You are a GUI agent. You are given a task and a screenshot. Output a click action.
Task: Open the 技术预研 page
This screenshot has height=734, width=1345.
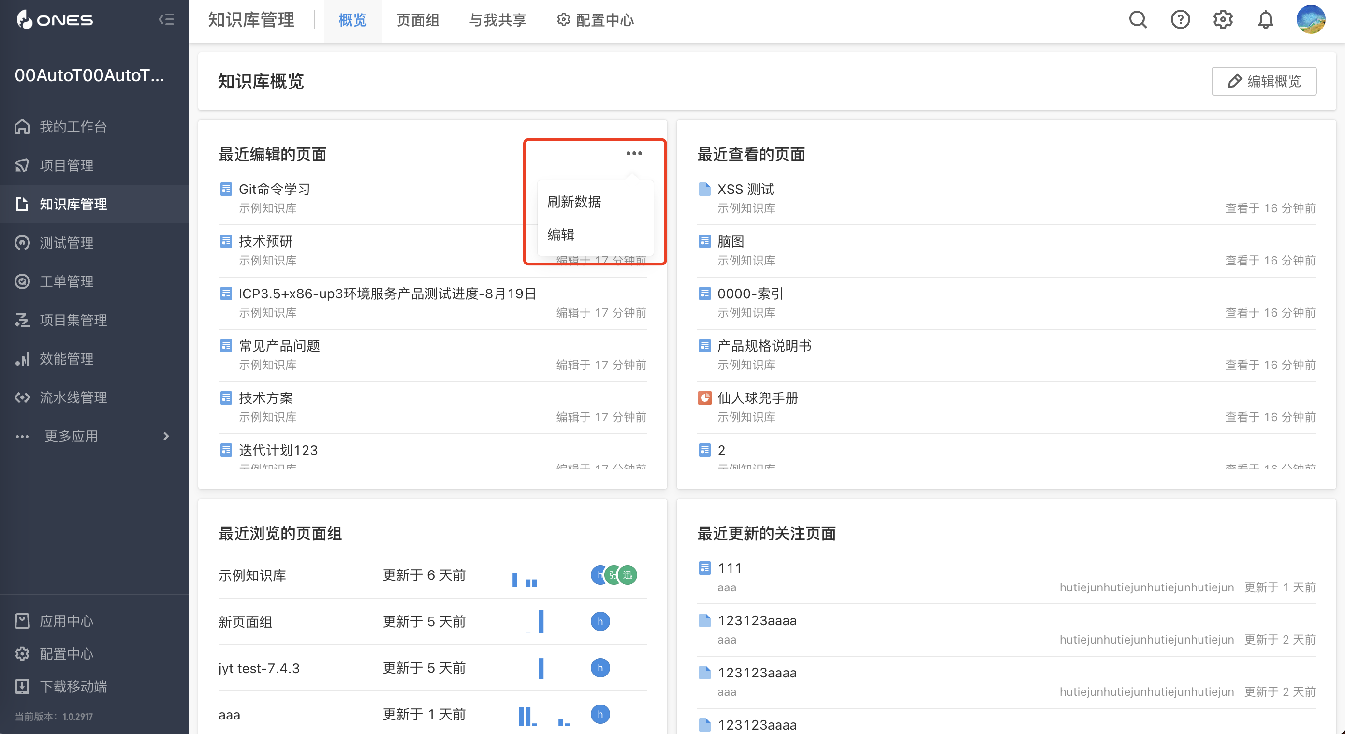pyautogui.click(x=266, y=241)
